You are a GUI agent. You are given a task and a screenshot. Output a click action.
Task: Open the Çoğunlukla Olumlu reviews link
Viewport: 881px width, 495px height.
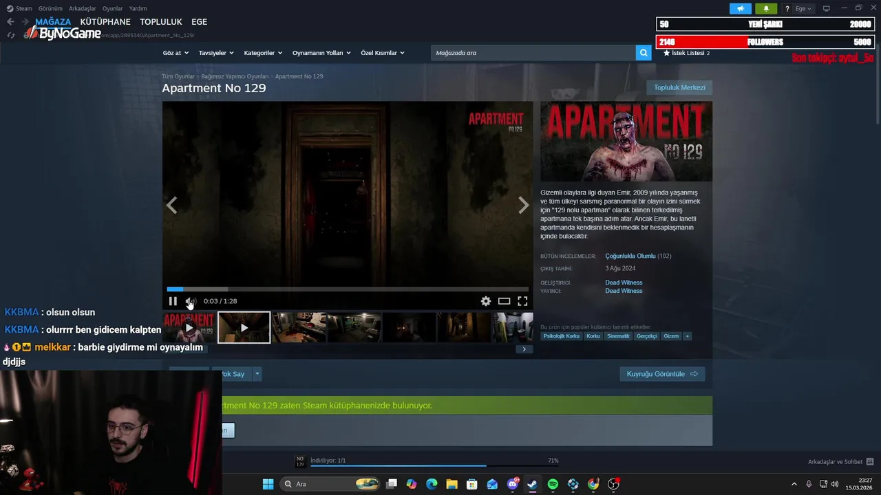630,256
